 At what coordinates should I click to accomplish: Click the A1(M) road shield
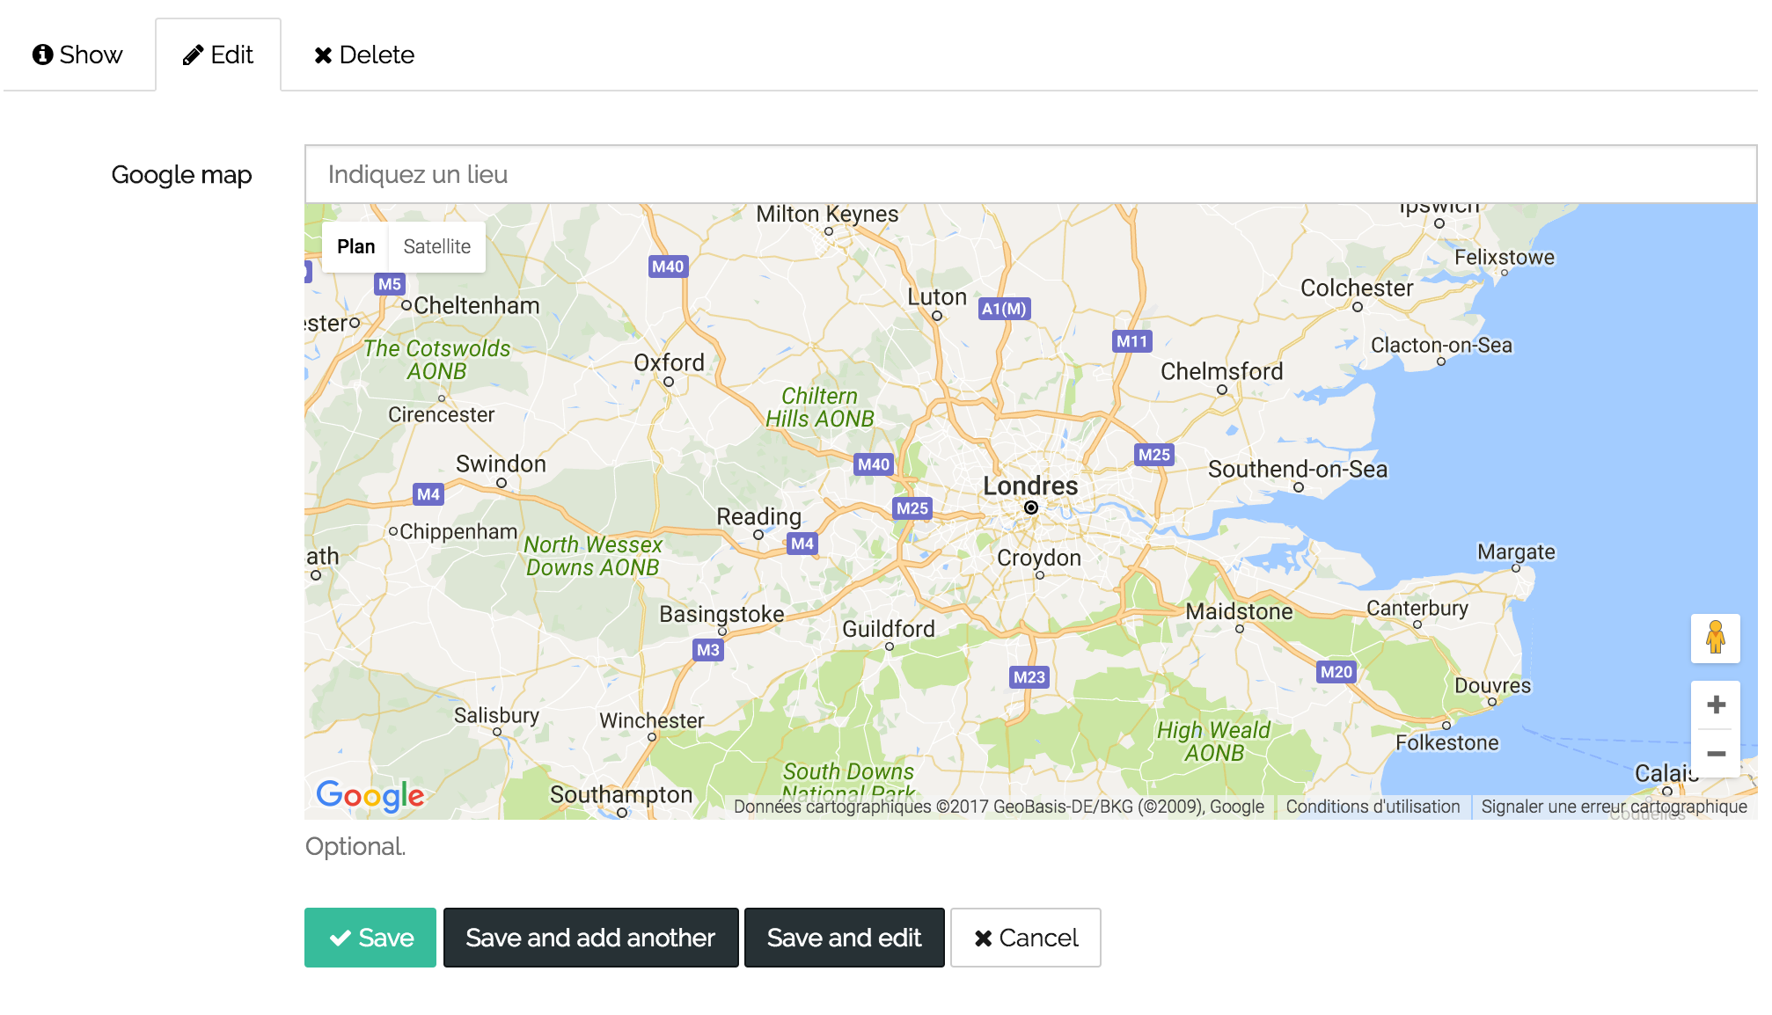[1004, 309]
